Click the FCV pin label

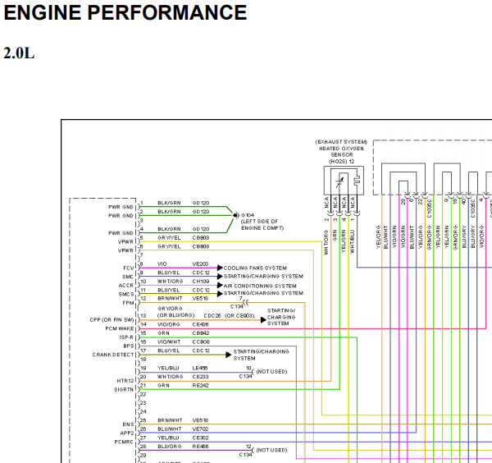129,268
